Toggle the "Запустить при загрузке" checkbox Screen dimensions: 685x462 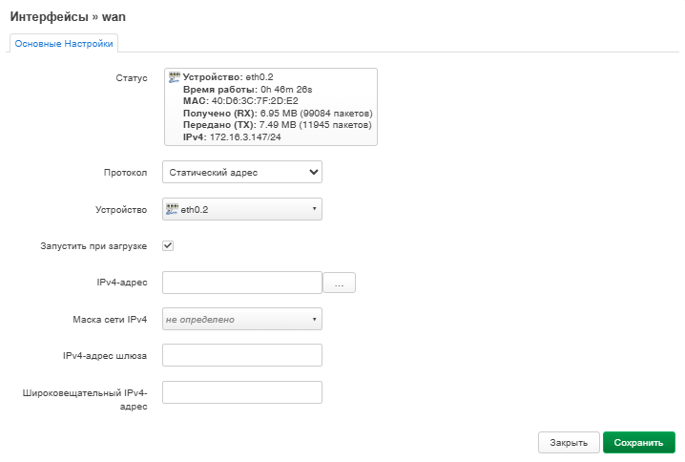click(x=168, y=245)
